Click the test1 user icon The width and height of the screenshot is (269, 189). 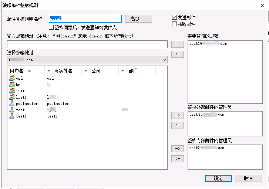pos(12,116)
